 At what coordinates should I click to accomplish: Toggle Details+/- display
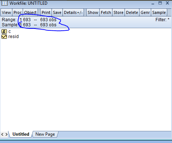pos(73,12)
